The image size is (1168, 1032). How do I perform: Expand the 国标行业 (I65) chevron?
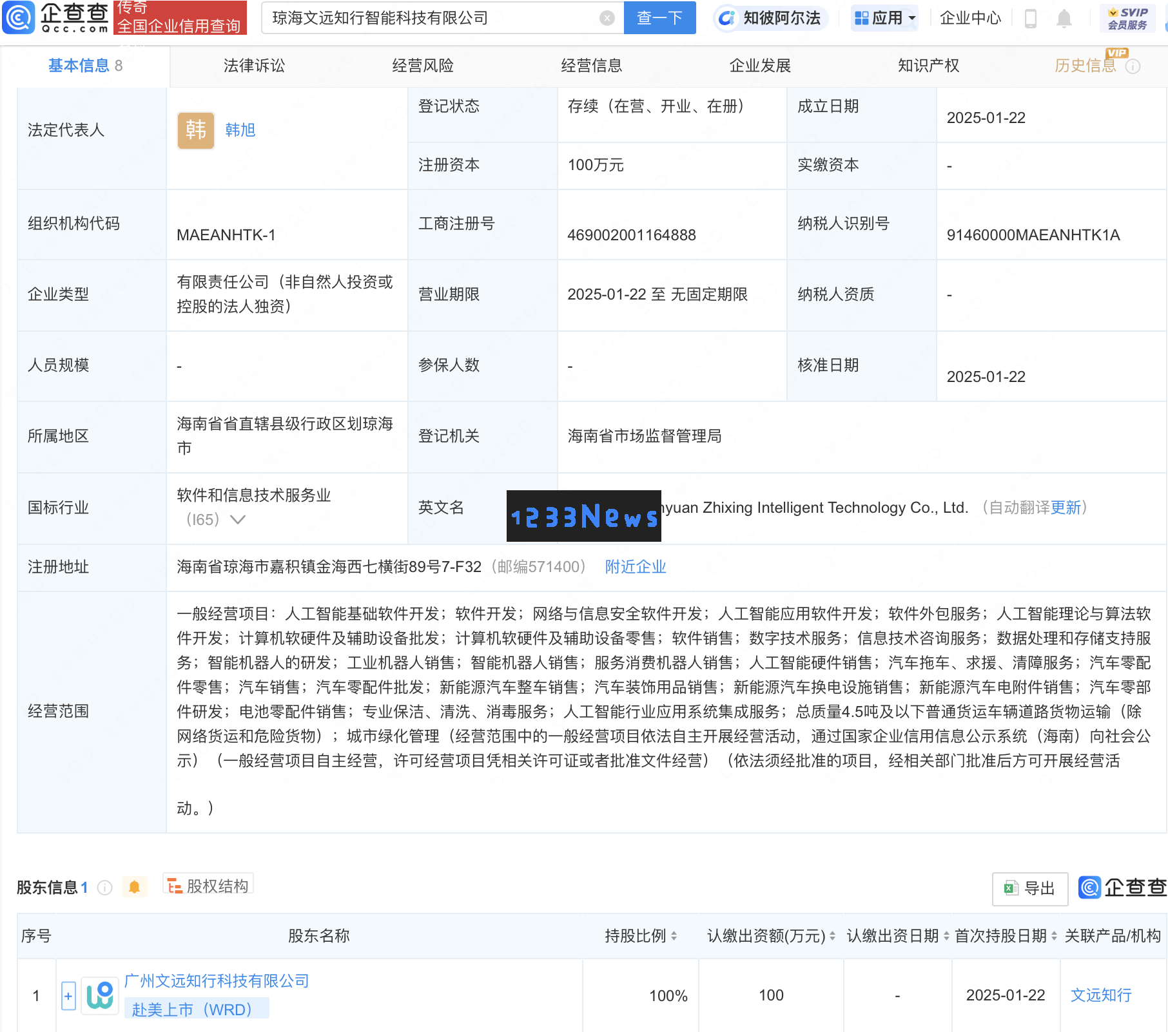tap(238, 519)
